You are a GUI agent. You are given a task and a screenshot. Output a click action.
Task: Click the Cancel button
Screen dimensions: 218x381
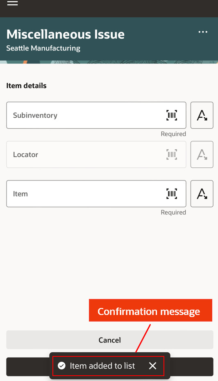pyautogui.click(x=110, y=340)
